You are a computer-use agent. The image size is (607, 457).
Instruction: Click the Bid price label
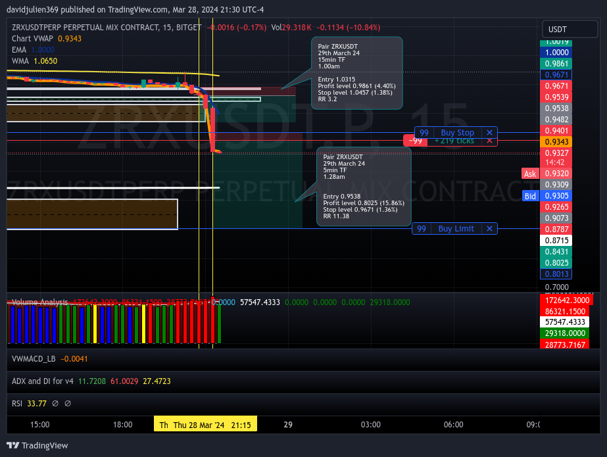click(530, 196)
